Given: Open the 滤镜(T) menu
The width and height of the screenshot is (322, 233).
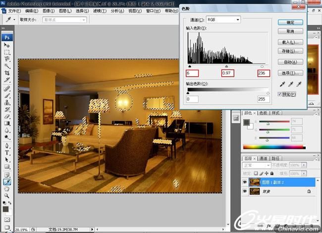Looking at the screenshot, I should [100, 11].
